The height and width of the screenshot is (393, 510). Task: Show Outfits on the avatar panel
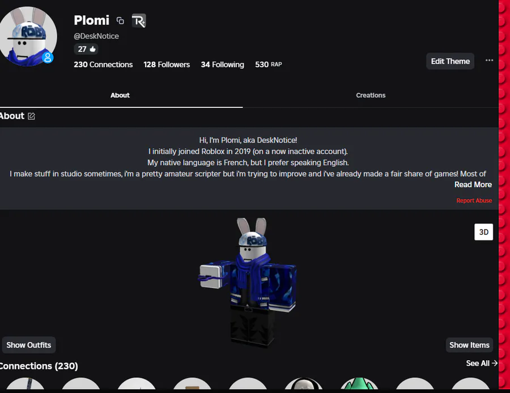pos(29,344)
